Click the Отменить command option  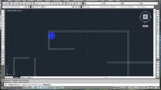(46, 85)
